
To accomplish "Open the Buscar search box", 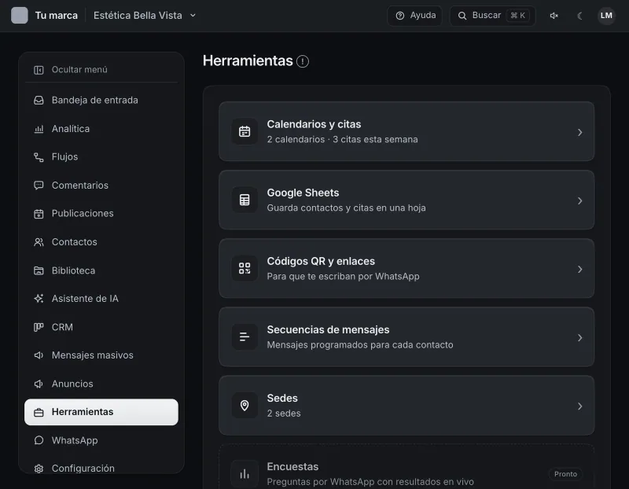I will point(493,16).
